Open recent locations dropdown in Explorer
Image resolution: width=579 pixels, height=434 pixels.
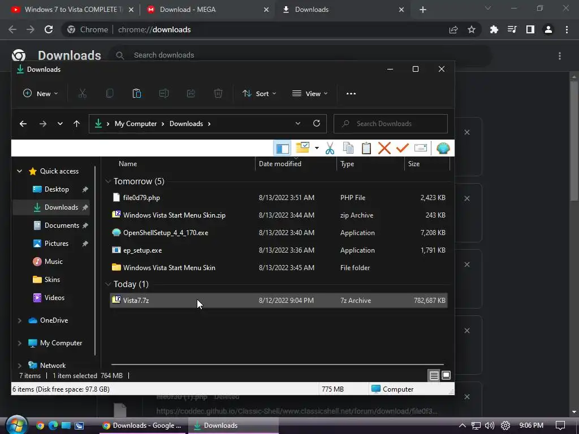60,124
